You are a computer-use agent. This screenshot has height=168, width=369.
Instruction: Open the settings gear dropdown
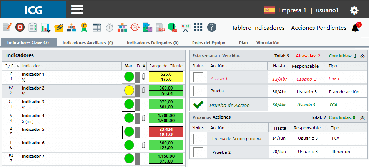[354, 10]
